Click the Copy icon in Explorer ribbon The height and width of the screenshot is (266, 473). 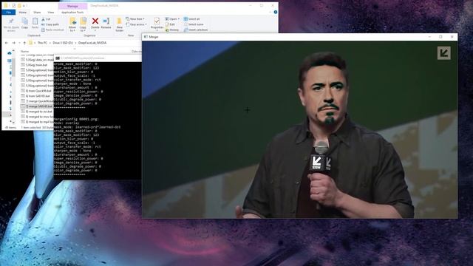pyautogui.click(x=24, y=21)
